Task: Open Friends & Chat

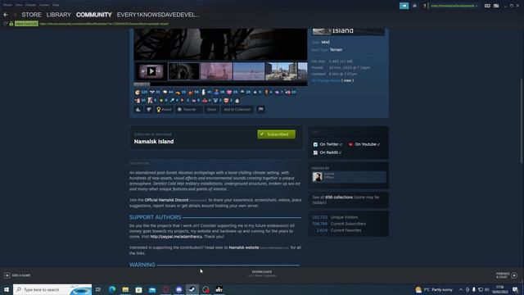Action: tap(506, 275)
